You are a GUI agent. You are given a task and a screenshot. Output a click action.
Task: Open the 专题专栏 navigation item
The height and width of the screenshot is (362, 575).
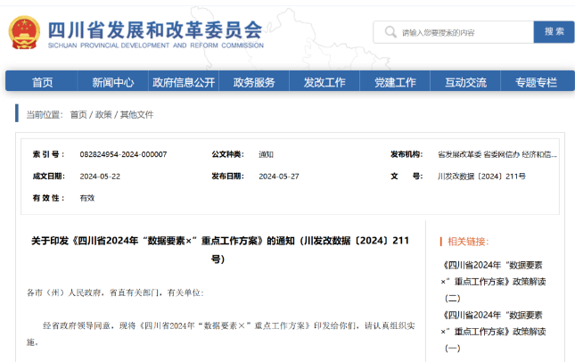[536, 82]
